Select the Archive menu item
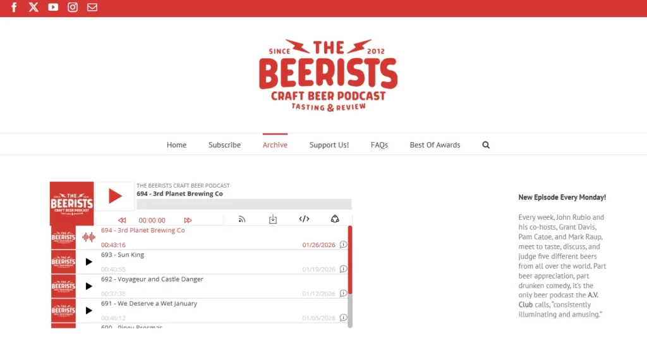Viewport: 647px width, 338px height. (275, 145)
